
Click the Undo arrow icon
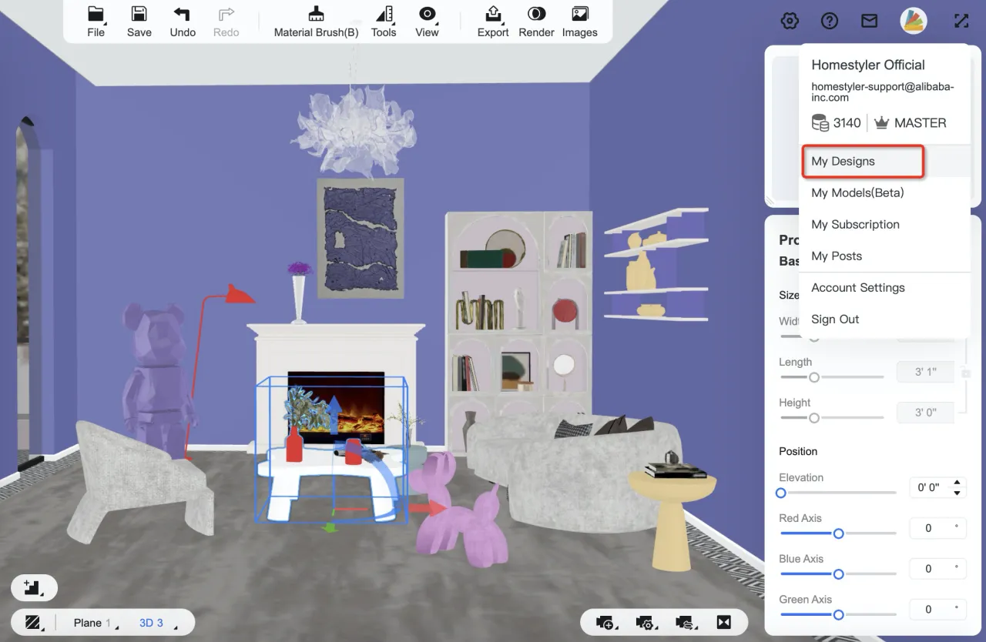pos(183,21)
